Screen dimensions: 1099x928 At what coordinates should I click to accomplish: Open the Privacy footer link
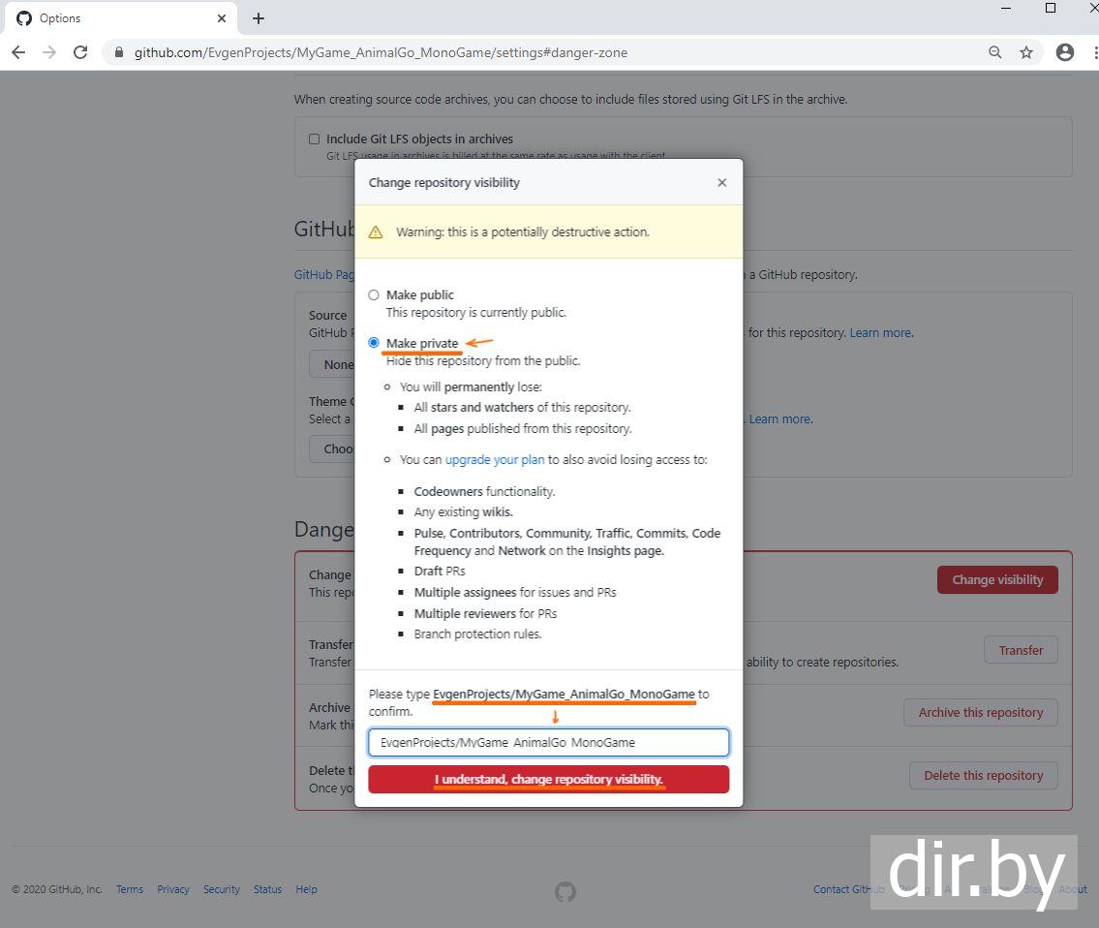[173, 889]
